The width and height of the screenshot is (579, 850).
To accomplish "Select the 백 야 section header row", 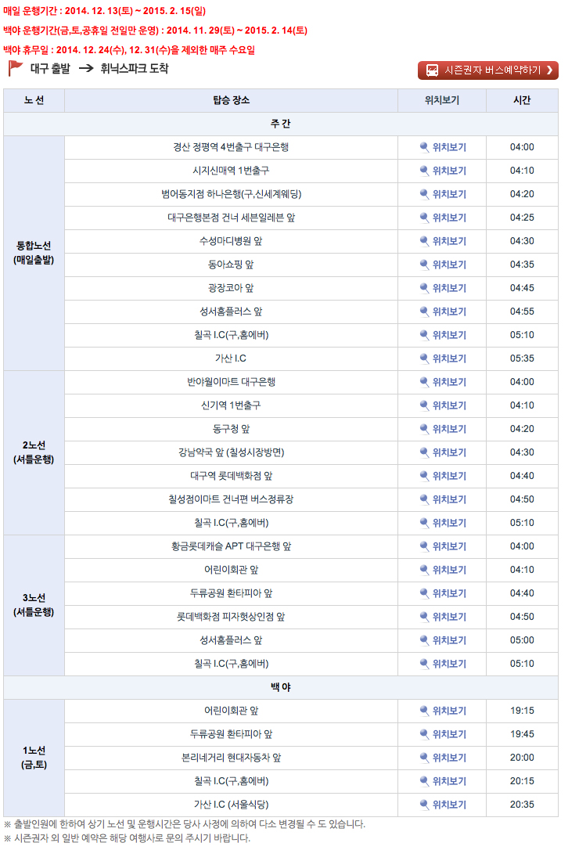I will click(x=281, y=687).
